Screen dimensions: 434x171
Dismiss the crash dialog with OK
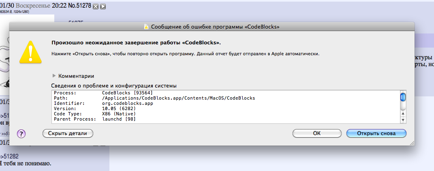tap(316, 133)
